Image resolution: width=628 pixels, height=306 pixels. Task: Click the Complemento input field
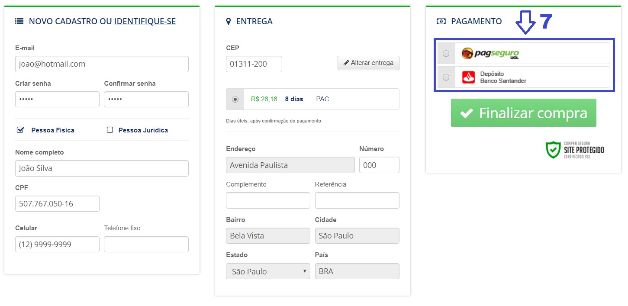click(x=268, y=200)
